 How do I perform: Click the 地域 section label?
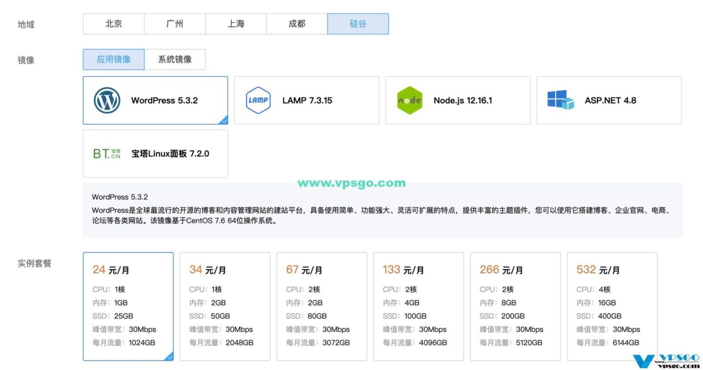click(x=26, y=24)
